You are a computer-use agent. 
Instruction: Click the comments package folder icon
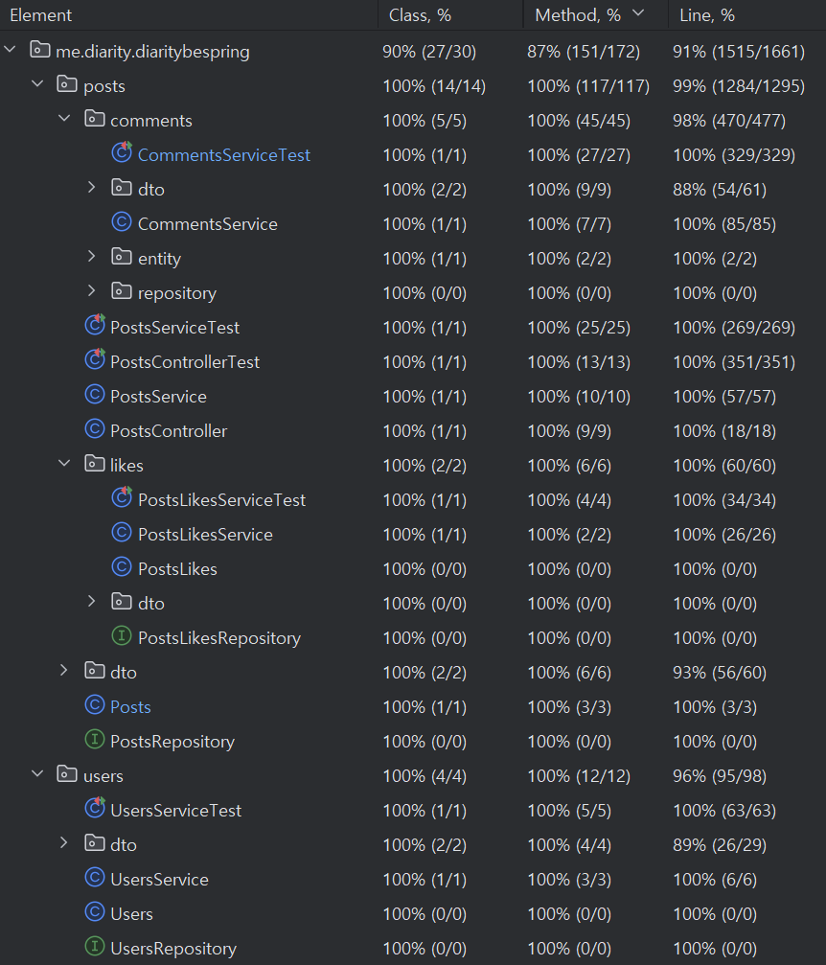point(94,118)
